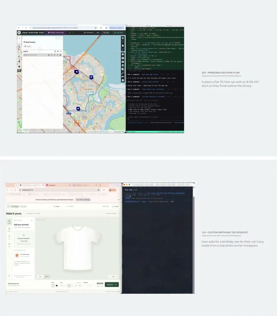Open Chrome menu beside Relaunch to update
The width and height of the screenshot is (277, 316).
[124, 28]
